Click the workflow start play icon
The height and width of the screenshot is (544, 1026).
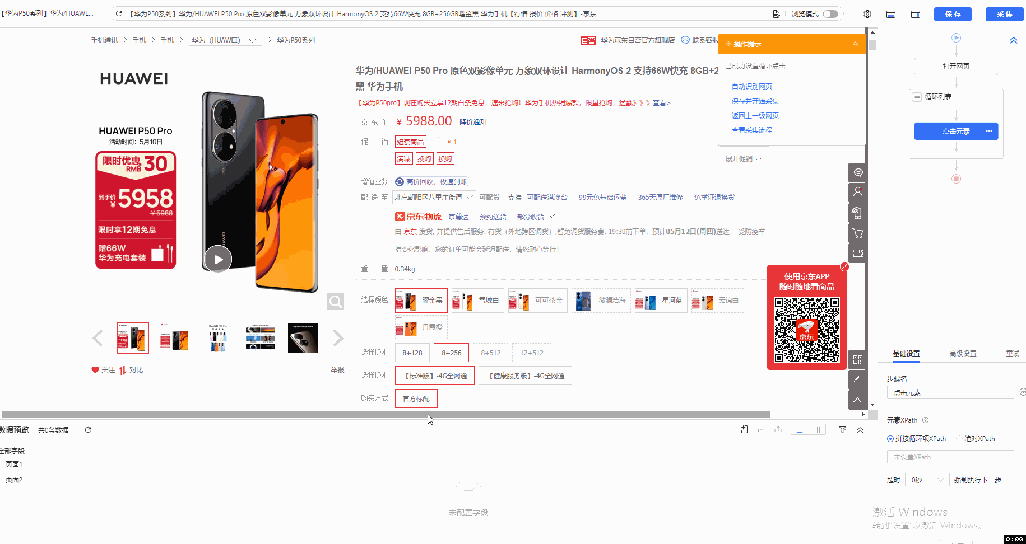(x=957, y=37)
